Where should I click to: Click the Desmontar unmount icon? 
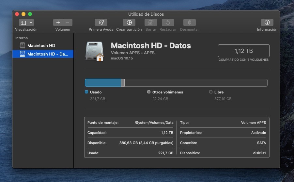[190, 23]
